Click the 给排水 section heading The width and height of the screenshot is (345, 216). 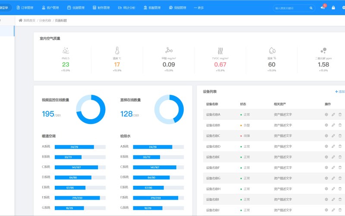[125, 136]
